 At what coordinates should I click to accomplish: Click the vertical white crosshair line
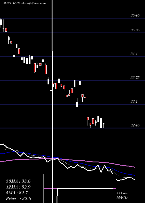52,101
